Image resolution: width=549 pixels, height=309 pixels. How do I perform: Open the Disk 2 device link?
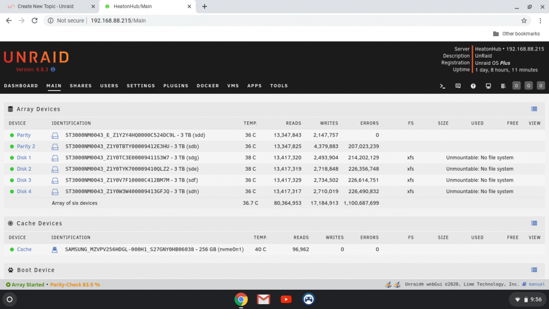pos(24,168)
